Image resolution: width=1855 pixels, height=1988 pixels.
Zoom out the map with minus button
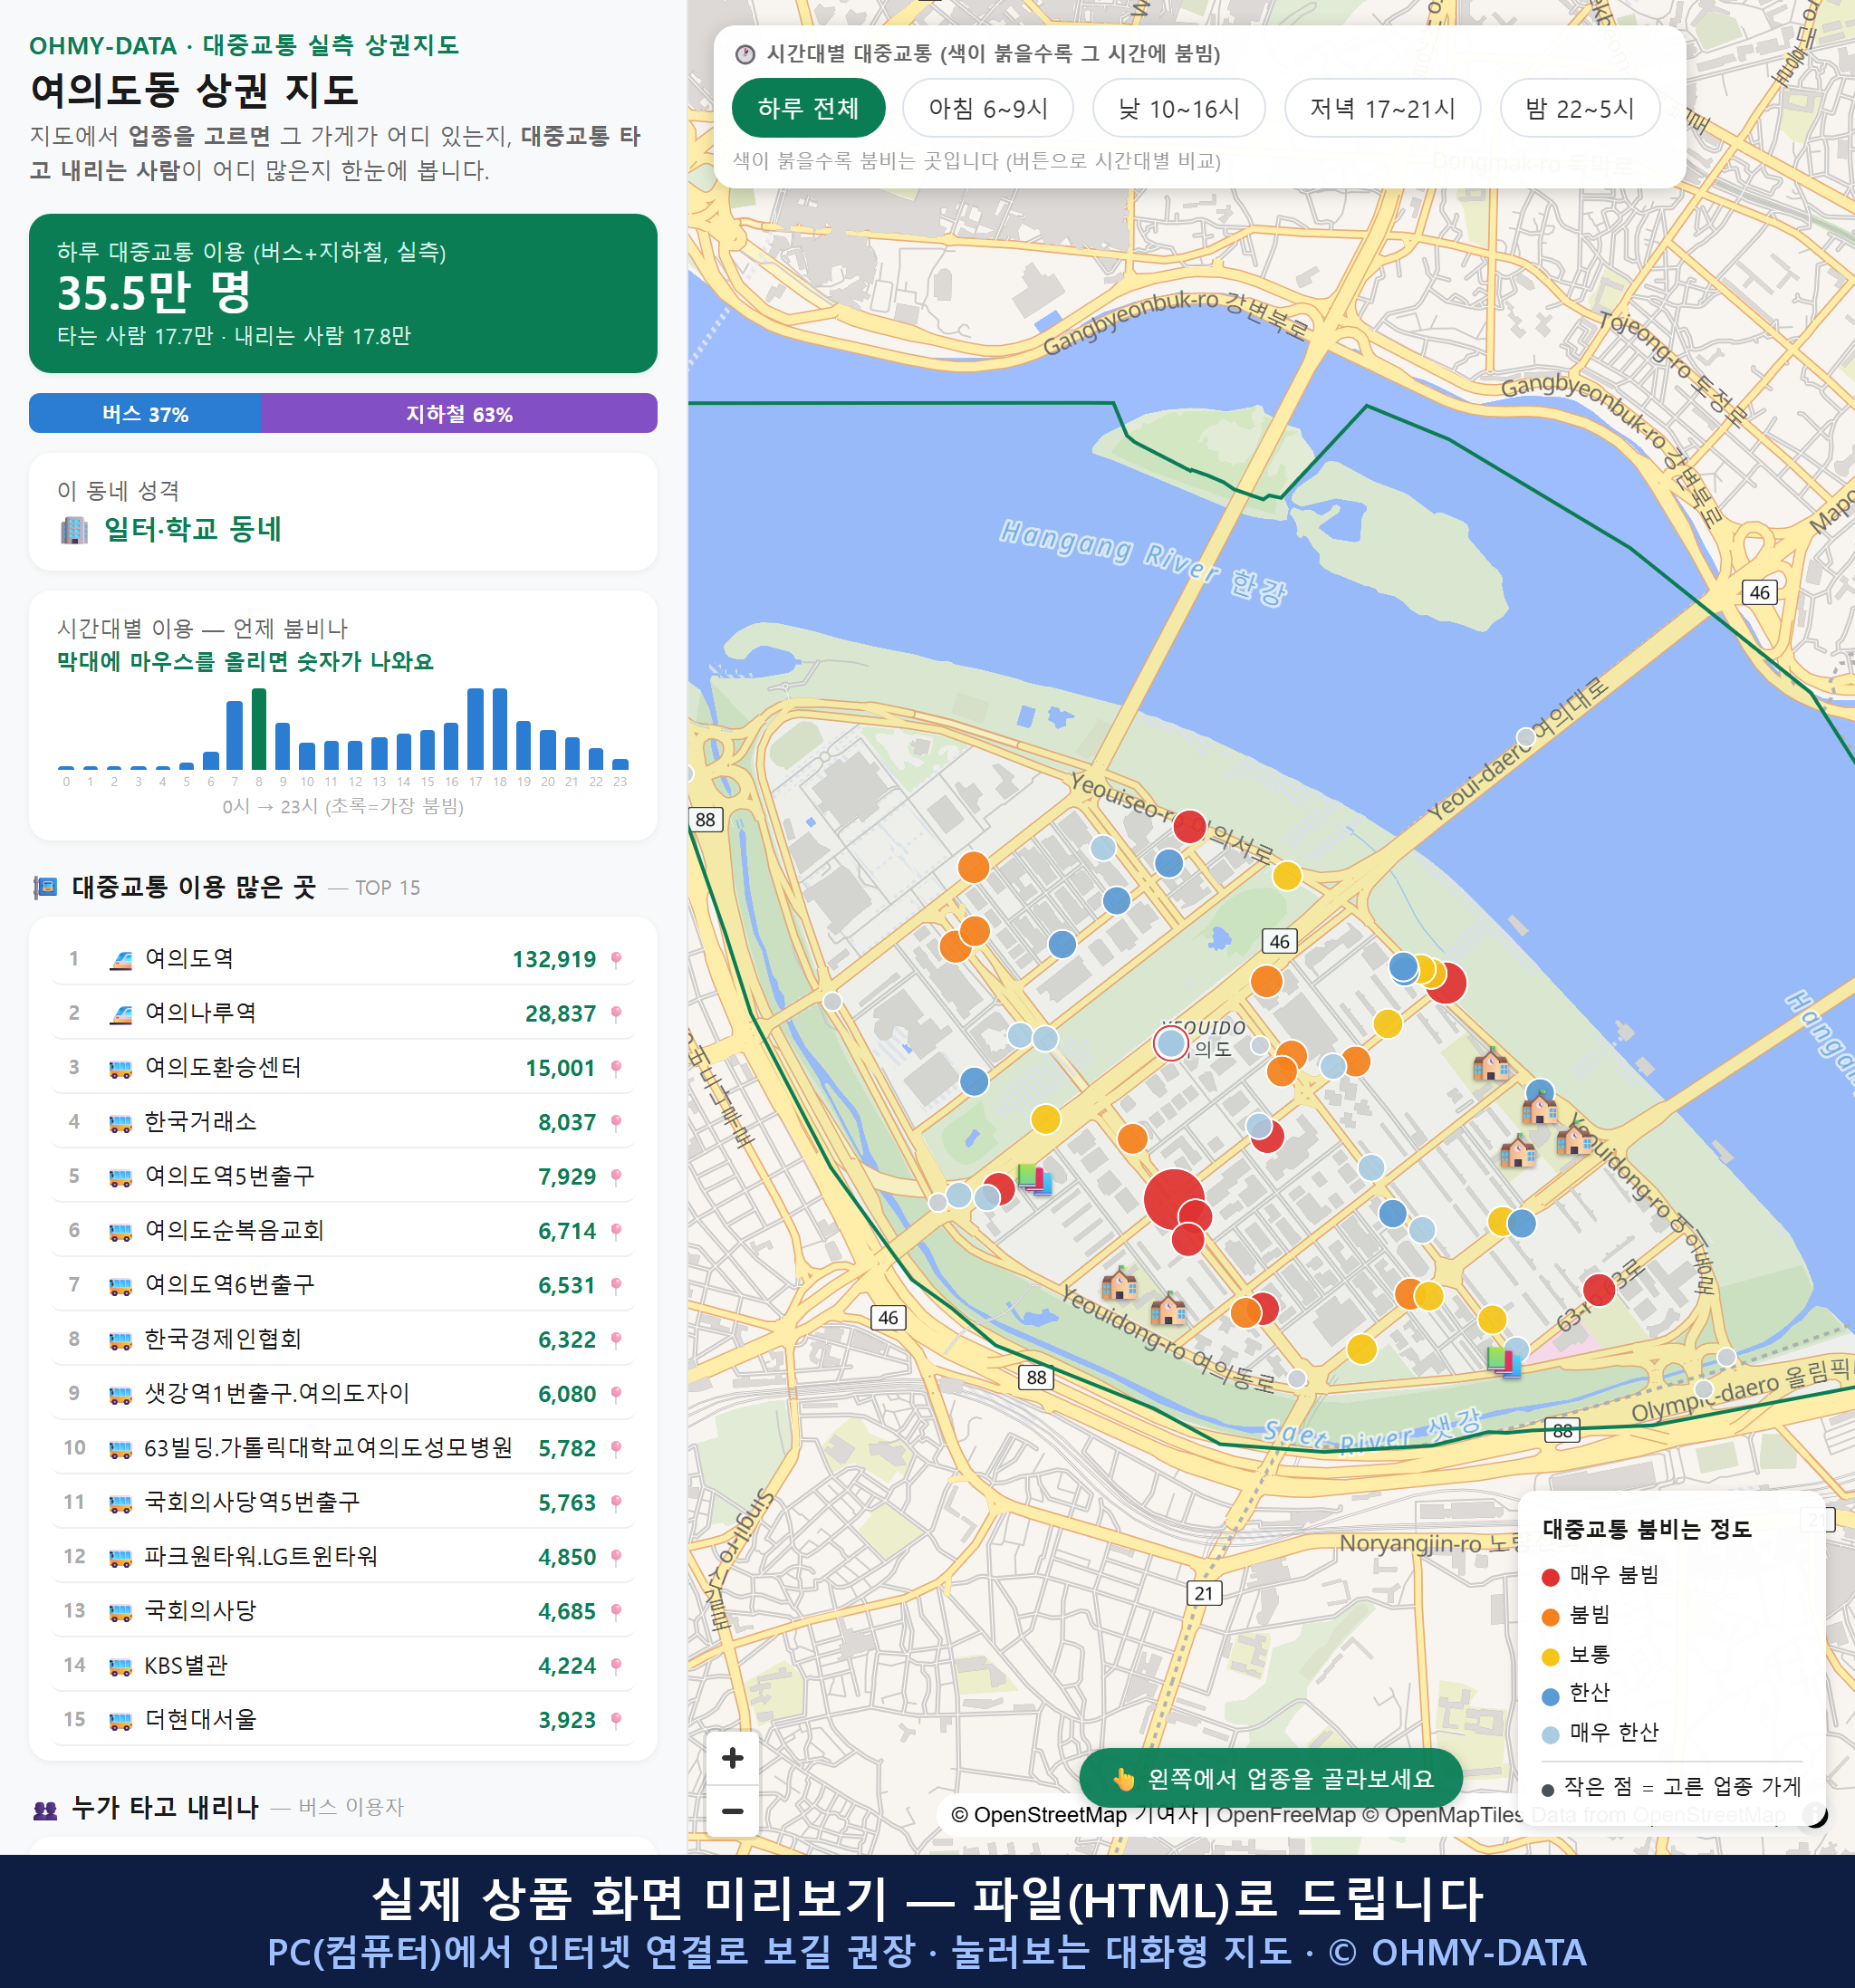click(x=732, y=1811)
